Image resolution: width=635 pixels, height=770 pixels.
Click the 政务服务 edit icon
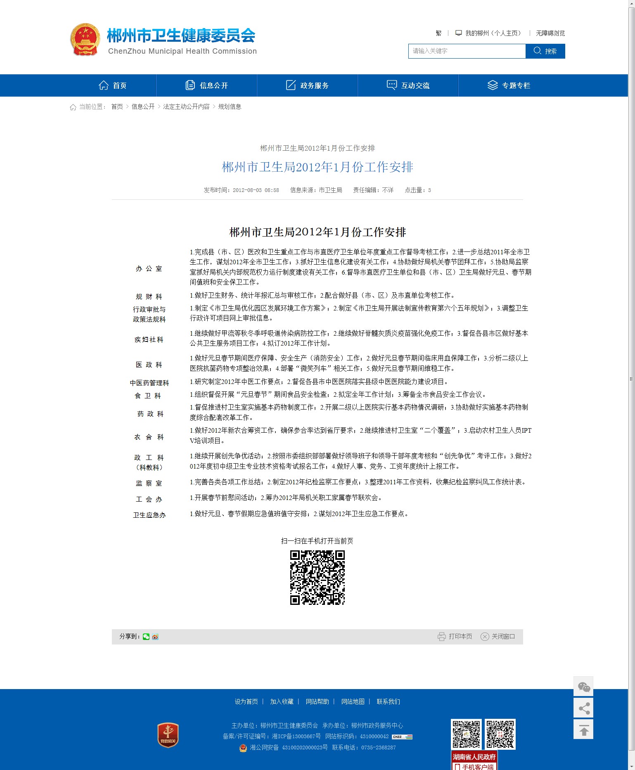[x=291, y=85]
